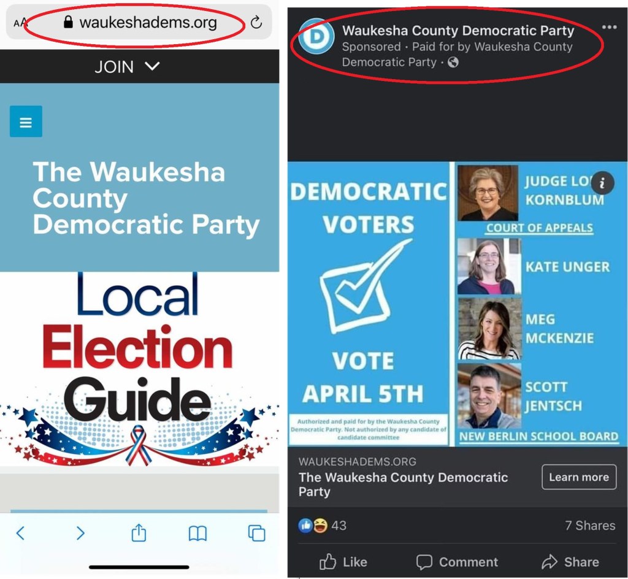Click the Democratic Party profile avatar
Screen dimensions: 628x579
pyautogui.click(x=316, y=36)
